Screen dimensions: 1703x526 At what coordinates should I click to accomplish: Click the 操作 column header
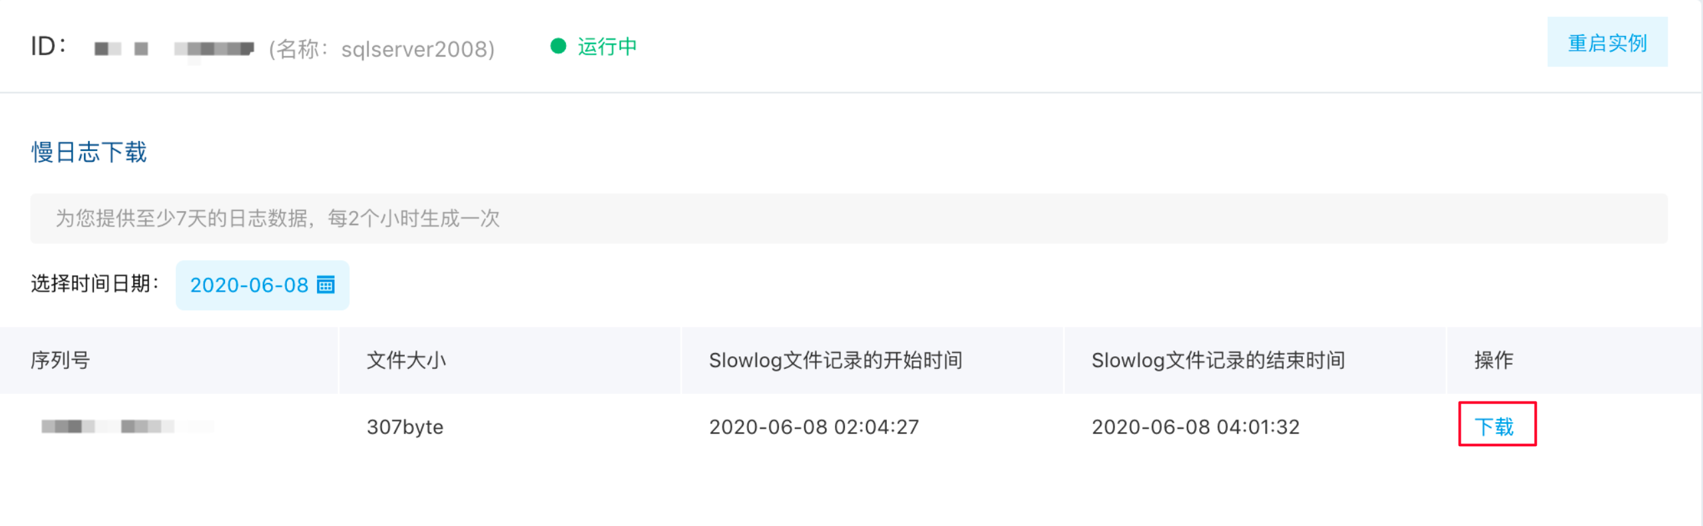click(x=1493, y=360)
